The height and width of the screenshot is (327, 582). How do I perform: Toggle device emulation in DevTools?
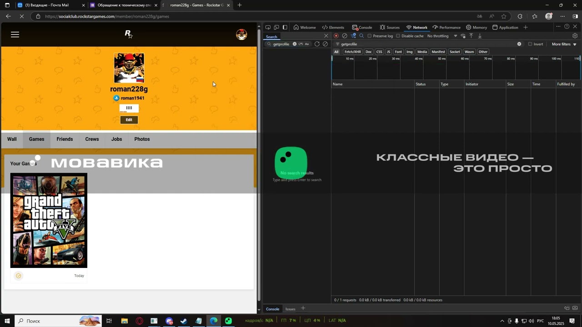tap(276, 27)
